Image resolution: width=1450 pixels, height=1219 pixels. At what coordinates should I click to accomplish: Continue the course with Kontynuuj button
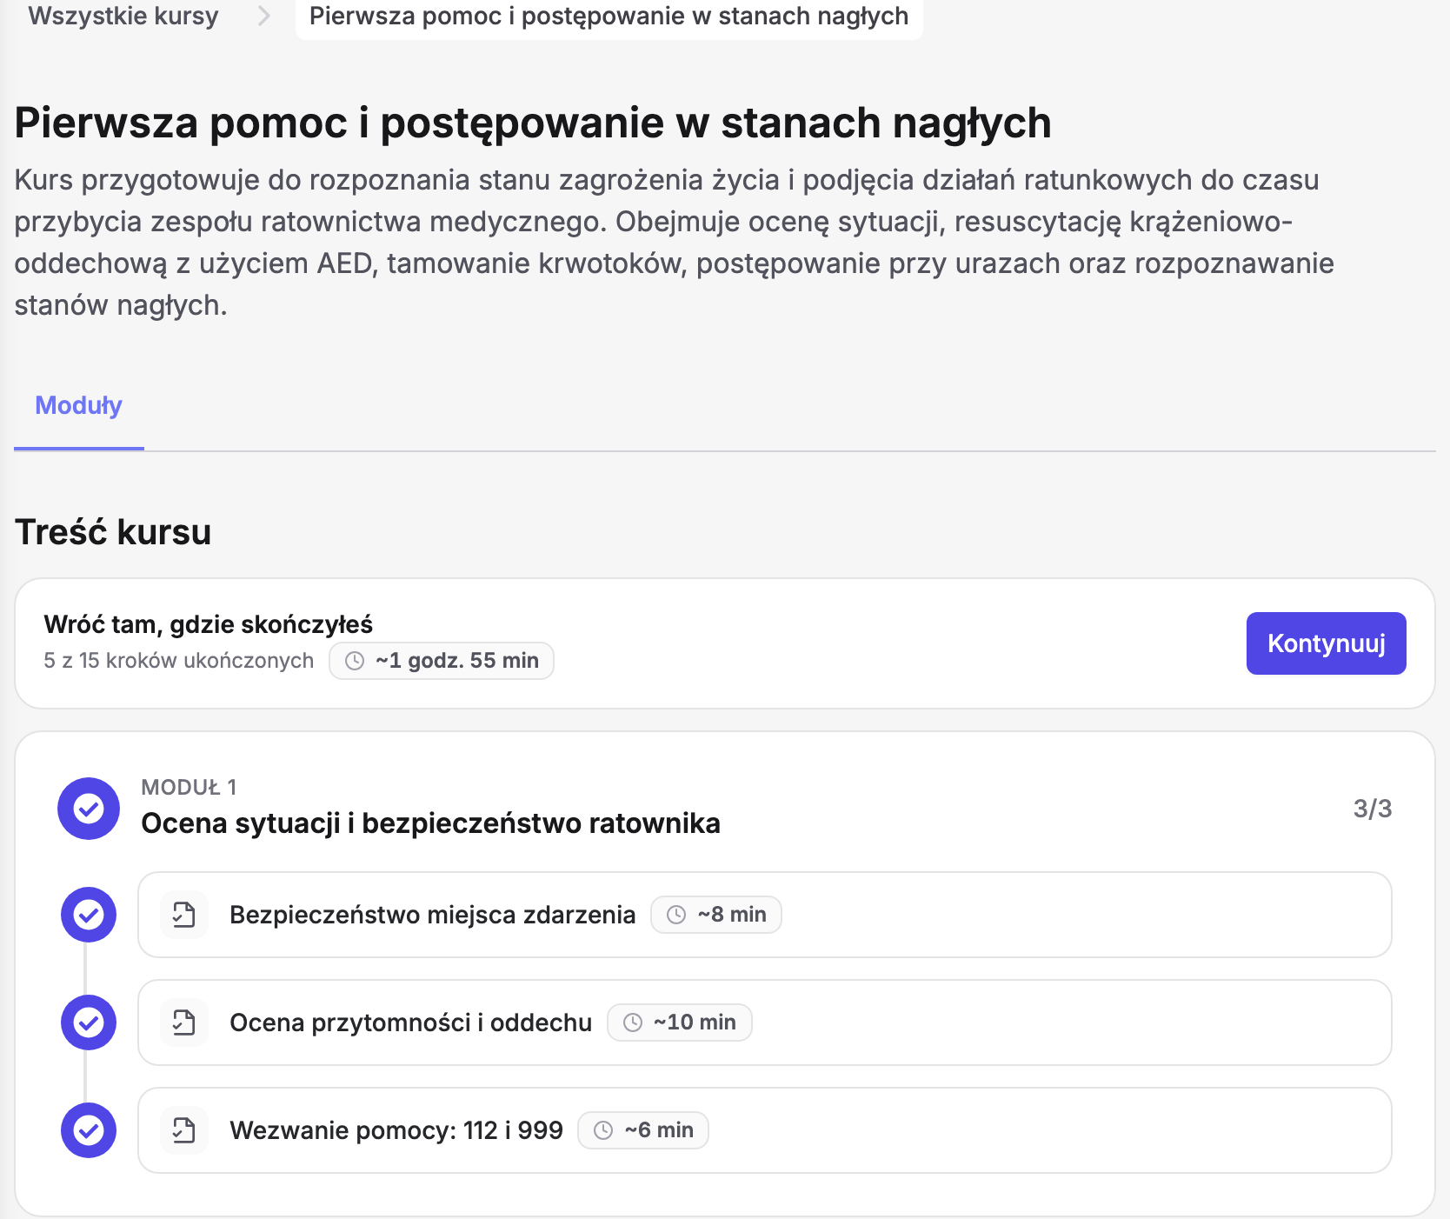1326,643
